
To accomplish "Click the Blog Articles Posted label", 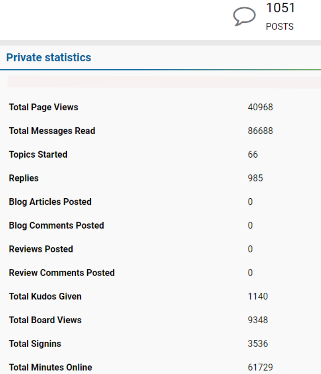I will (x=50, y=202).
